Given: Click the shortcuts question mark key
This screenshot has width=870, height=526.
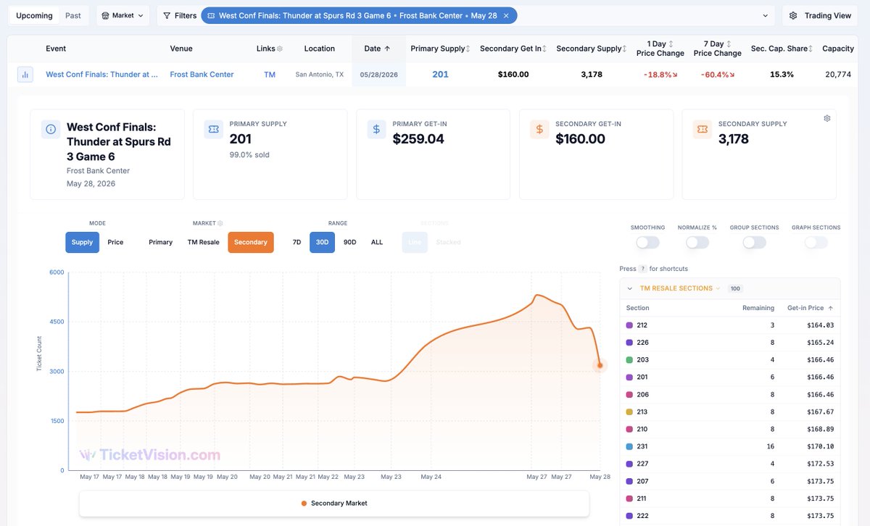Looking at the screenshot, I should coord(643,269).
